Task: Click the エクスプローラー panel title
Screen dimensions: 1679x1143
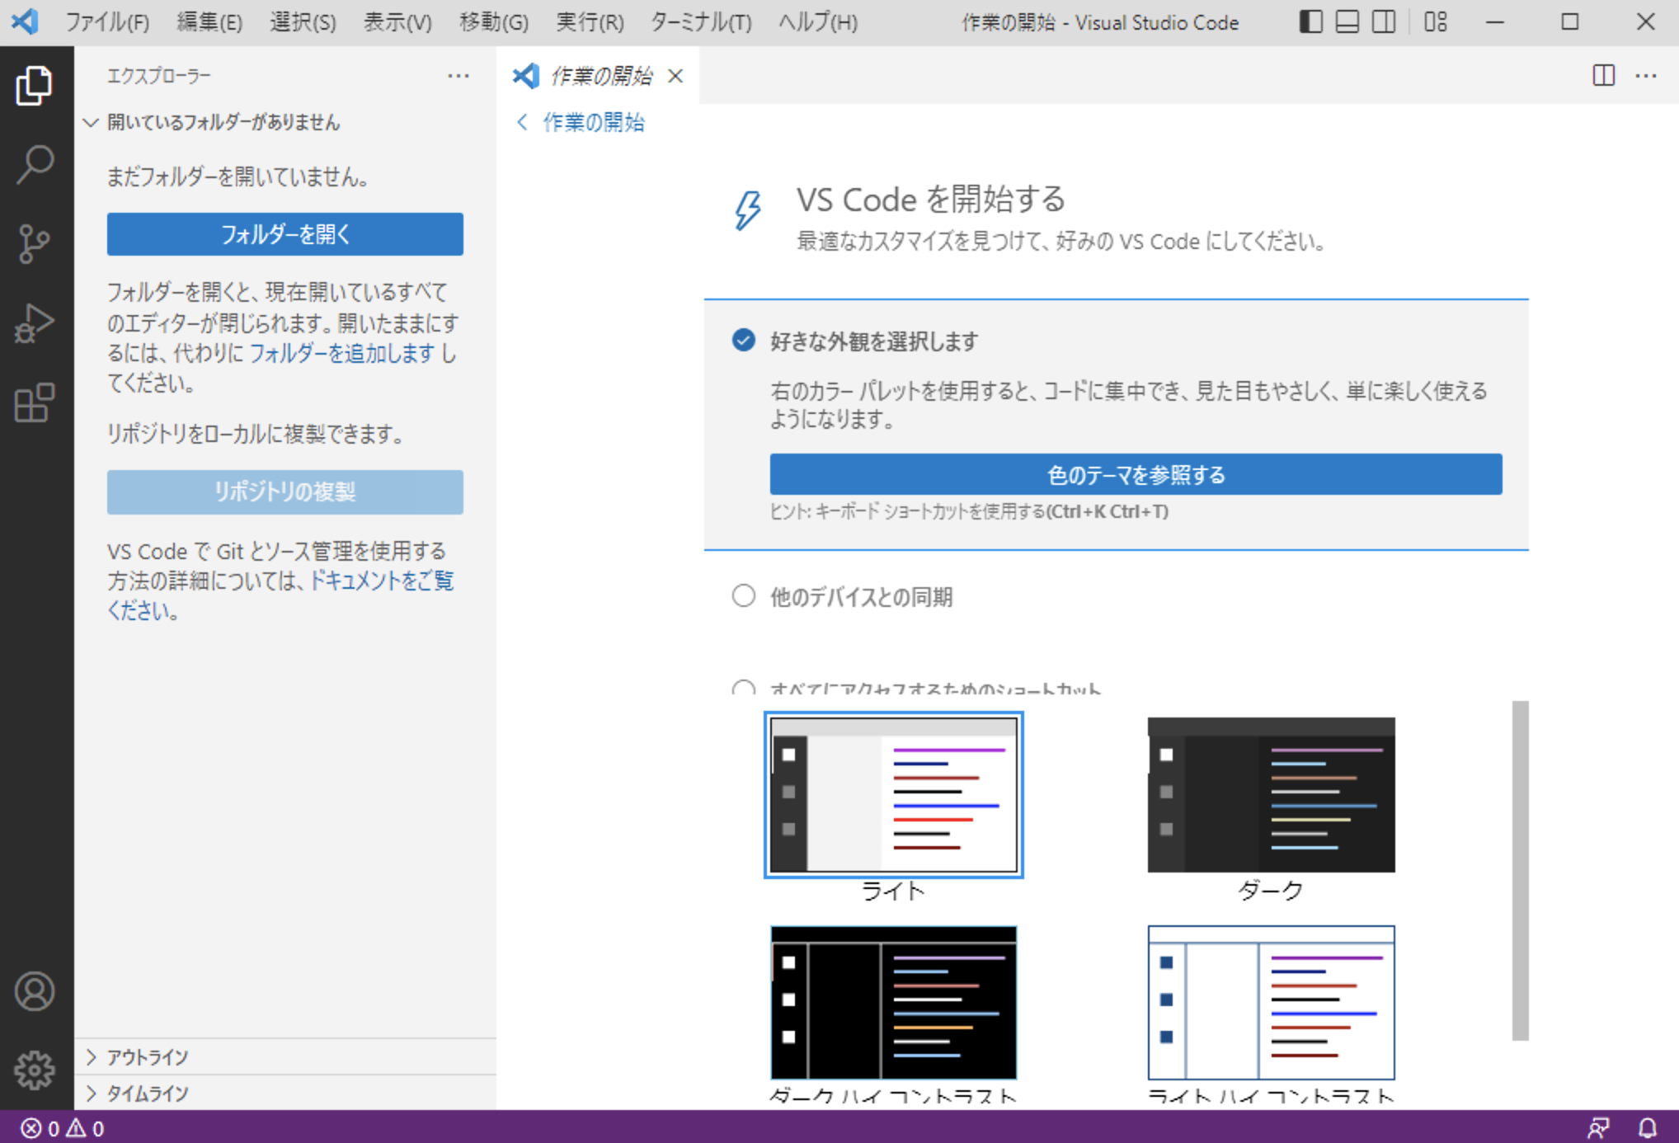Action: coord(159,76)
